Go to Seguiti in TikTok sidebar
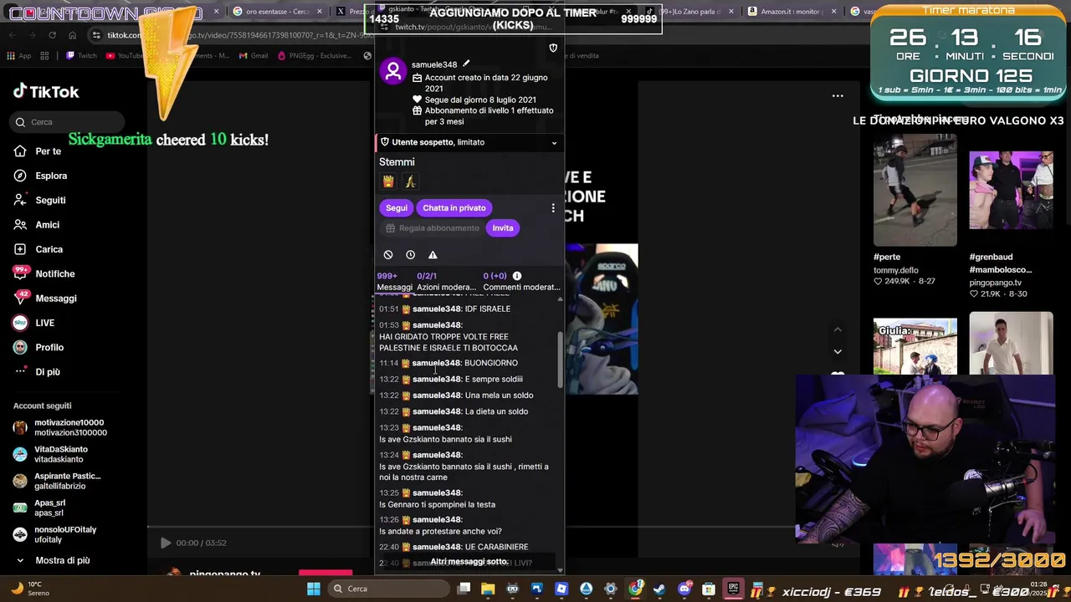Screen dimensions: 1071x602 click(x=39, y=200)
